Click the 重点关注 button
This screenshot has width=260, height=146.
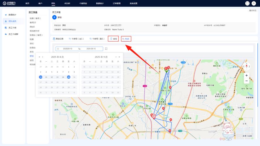253,11
